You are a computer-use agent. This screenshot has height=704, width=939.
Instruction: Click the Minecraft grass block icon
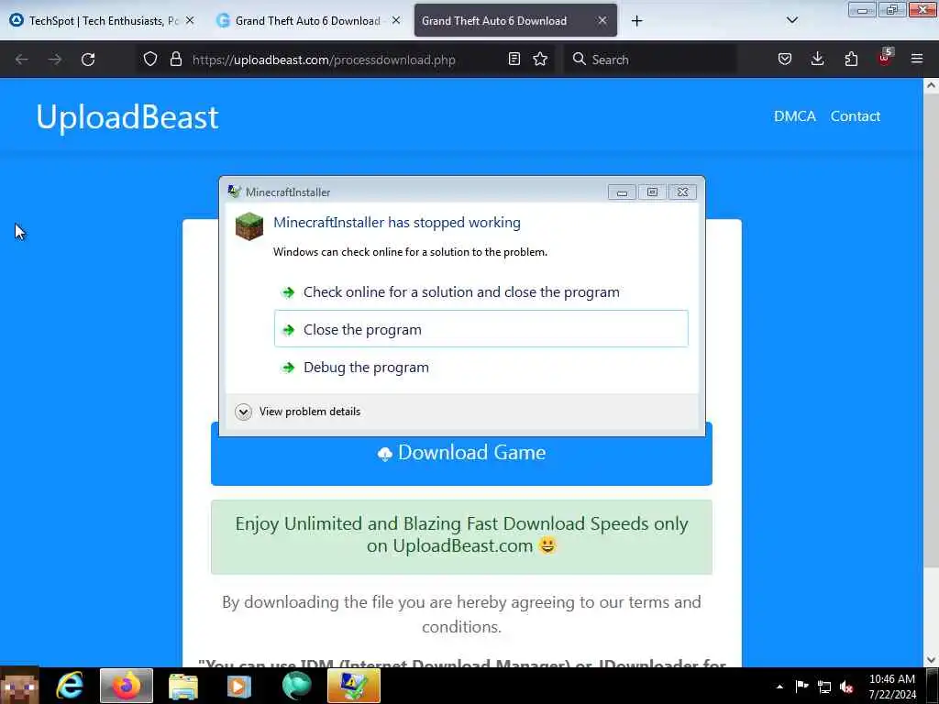[x=249, y=226]
